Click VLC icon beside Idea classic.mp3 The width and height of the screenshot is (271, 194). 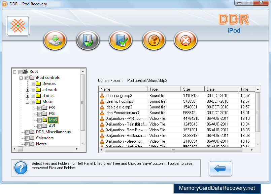click(x=102, y=107)
